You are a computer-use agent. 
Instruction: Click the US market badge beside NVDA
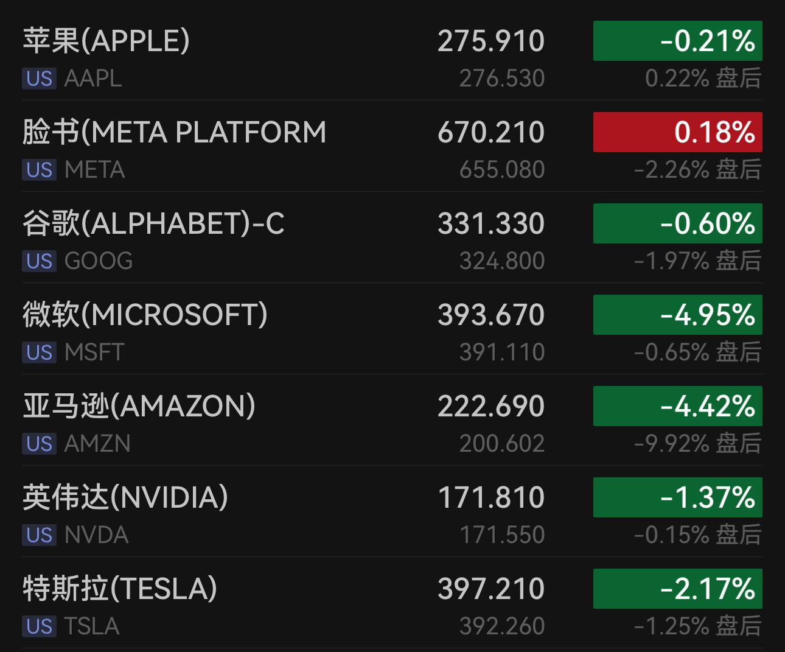click(40, 535)
